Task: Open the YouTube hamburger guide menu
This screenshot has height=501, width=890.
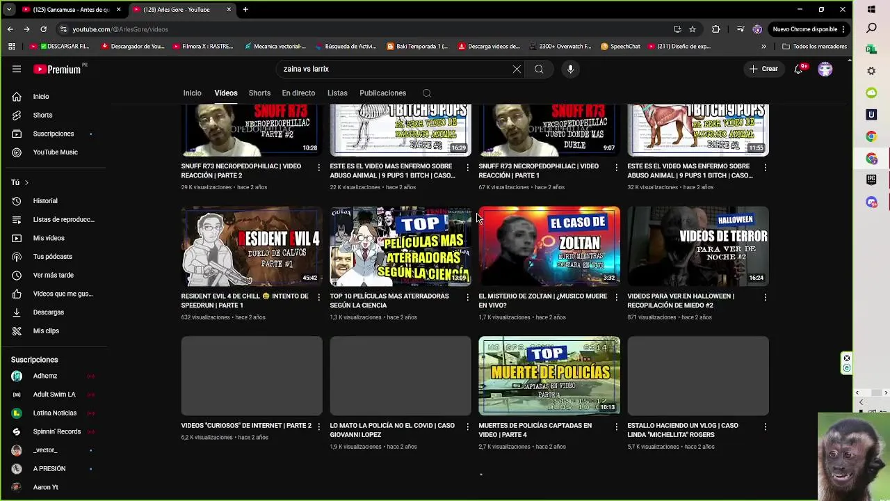Action: [17, 69]
